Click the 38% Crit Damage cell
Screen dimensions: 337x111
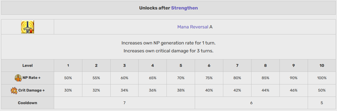pyautogui.click(x=181, y=90)
